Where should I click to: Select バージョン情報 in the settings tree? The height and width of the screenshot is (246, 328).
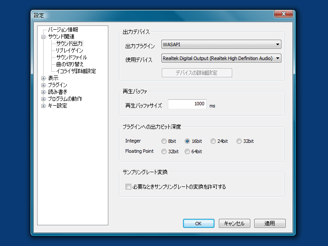coord(63,29)
